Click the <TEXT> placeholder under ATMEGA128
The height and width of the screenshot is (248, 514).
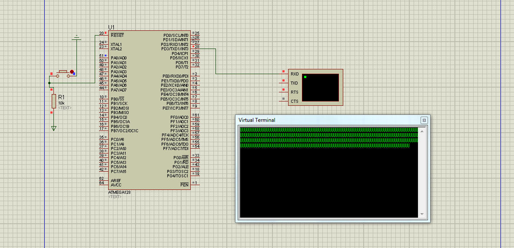(115, 197)
